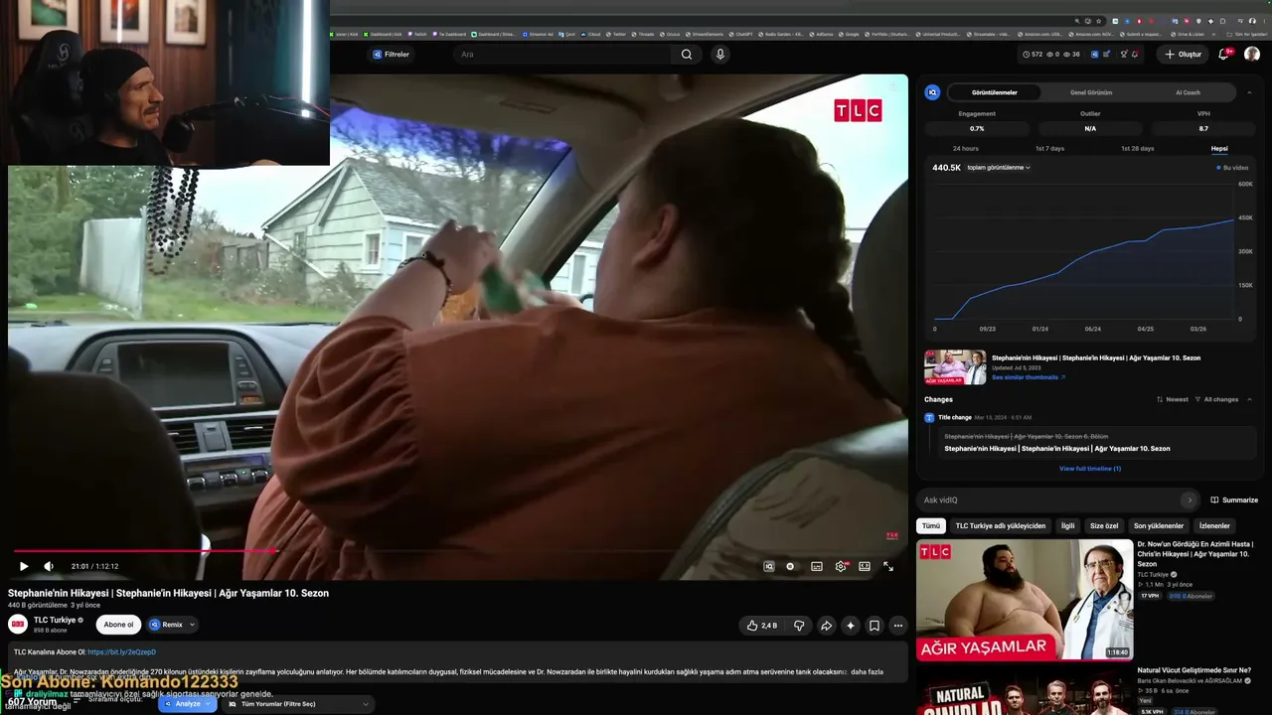Open the video player settings gear
This screenshot has width=1272, height=715.
[841, 566]
